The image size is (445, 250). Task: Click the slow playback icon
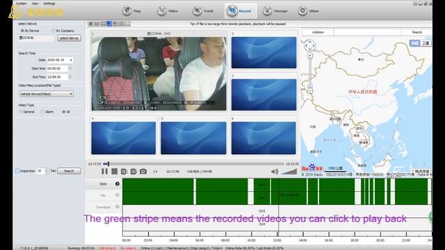coord(124,172)
